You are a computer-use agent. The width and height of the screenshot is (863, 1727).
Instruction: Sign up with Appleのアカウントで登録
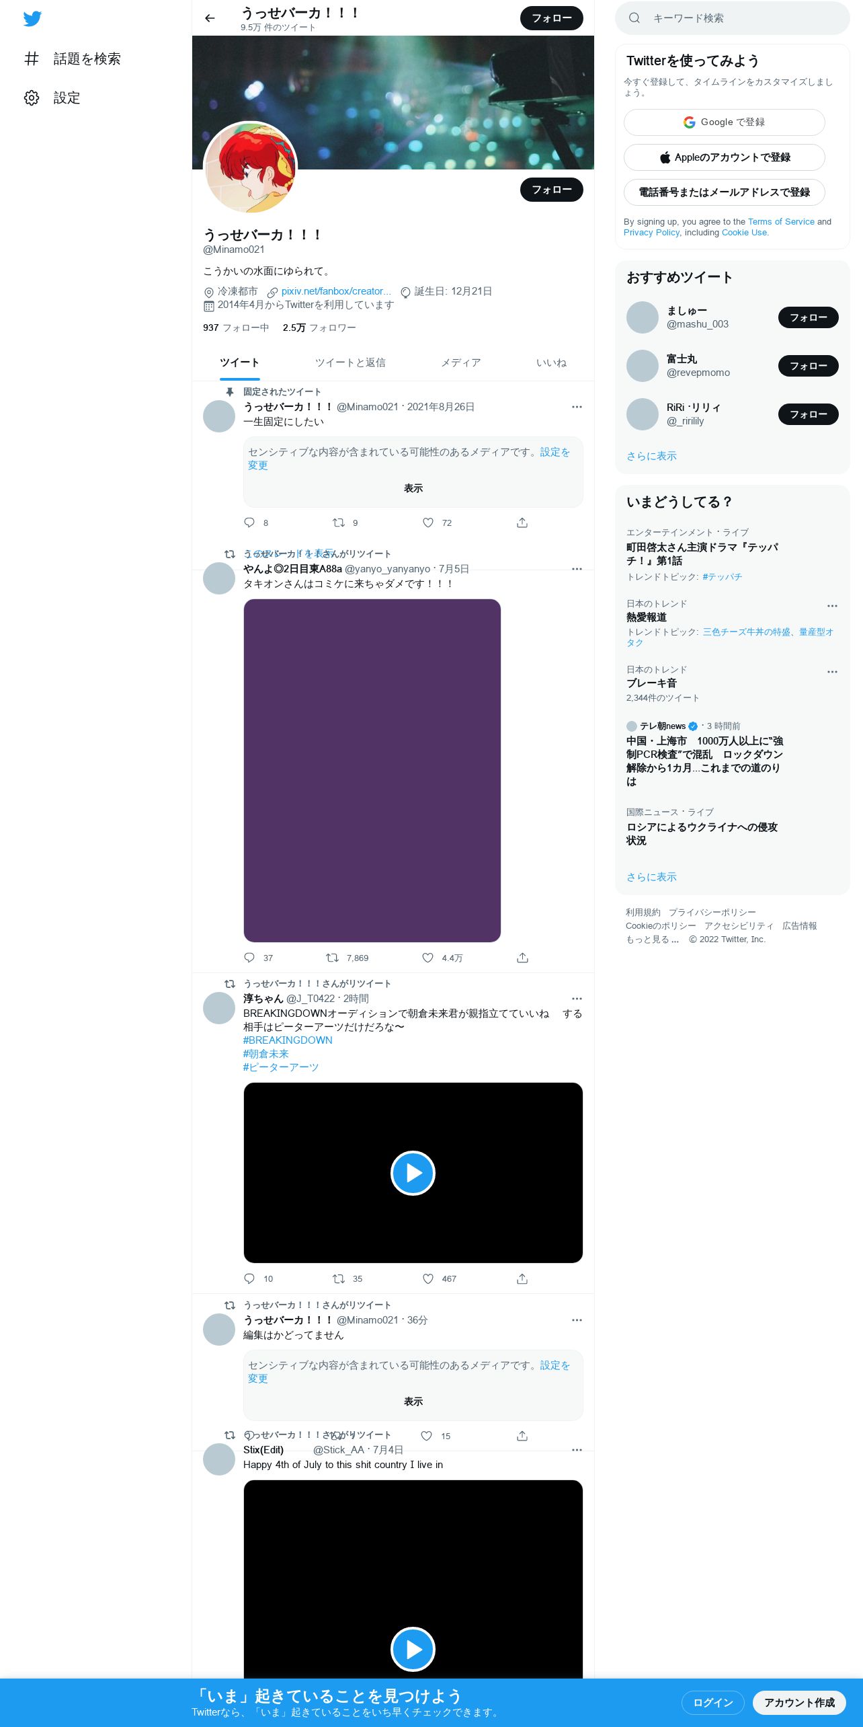725,157
